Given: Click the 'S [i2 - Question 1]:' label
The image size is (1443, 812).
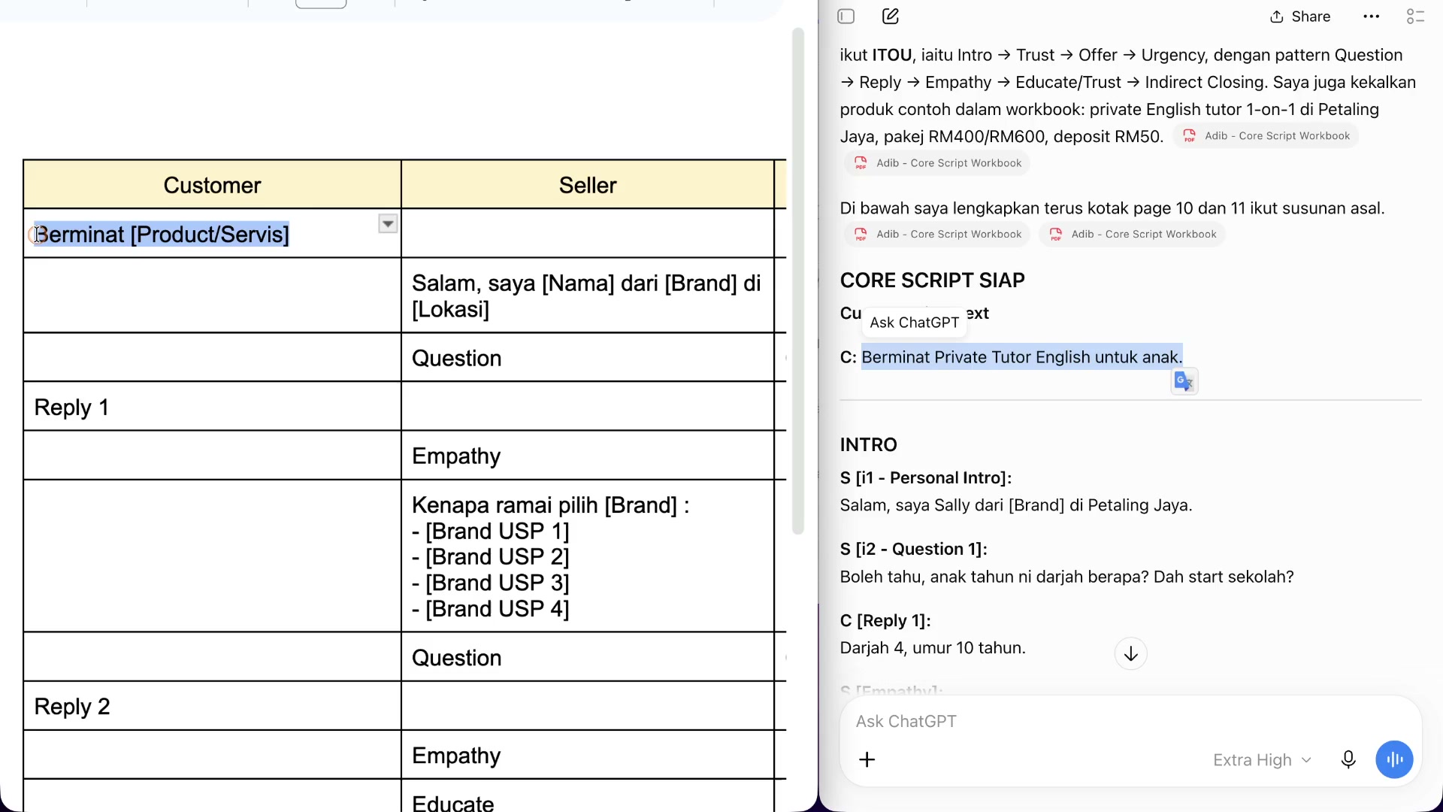Looking at the screenshot, I should 913,550.
